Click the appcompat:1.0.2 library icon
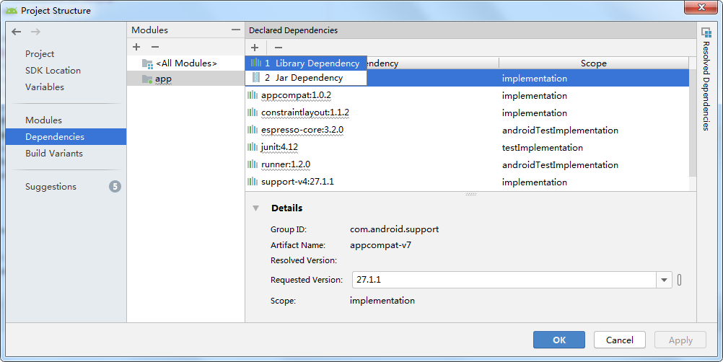This screenshot has height=362, width=723. click(x=253, y=95)
